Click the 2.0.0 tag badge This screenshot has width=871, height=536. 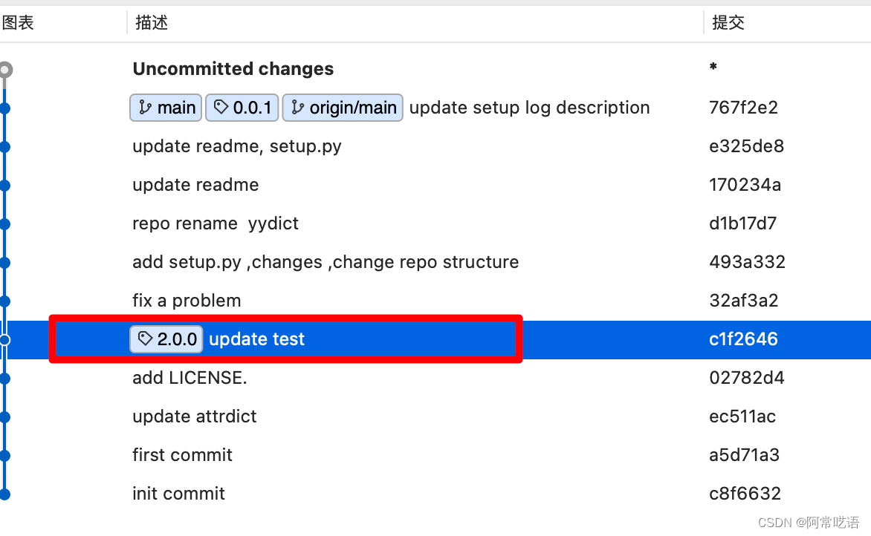pyautogui.click(x=166, y=339)
